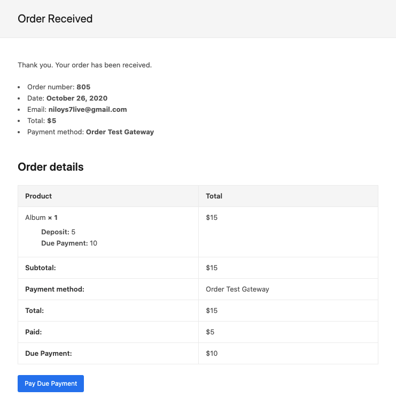Click the Product column header

[x=38, y=196]
